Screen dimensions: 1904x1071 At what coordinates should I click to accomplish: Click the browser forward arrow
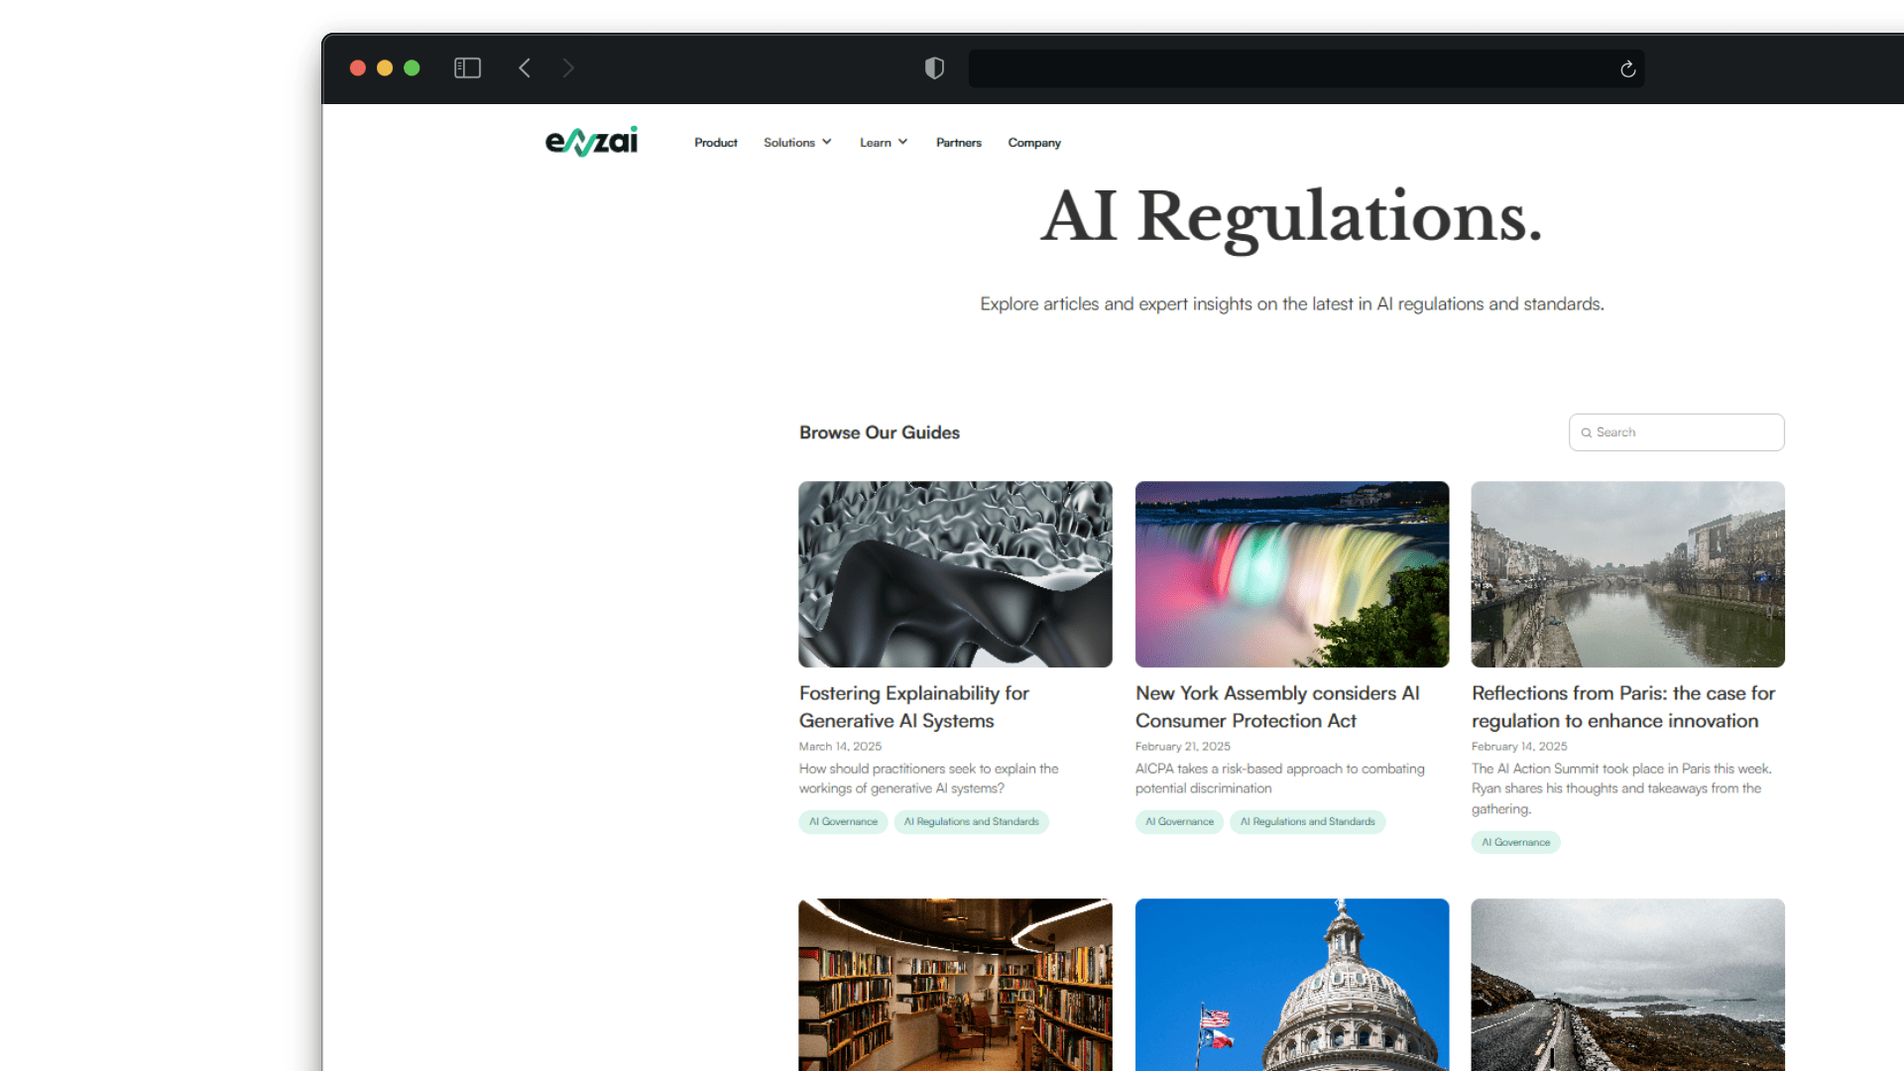click(568, 68)
